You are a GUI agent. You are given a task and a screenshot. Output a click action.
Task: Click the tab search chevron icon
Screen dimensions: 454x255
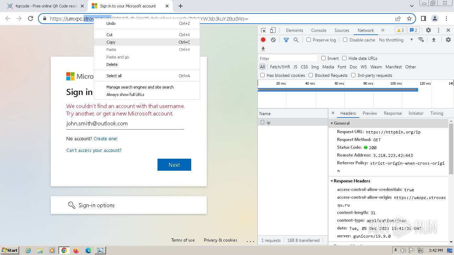point(412,6)
